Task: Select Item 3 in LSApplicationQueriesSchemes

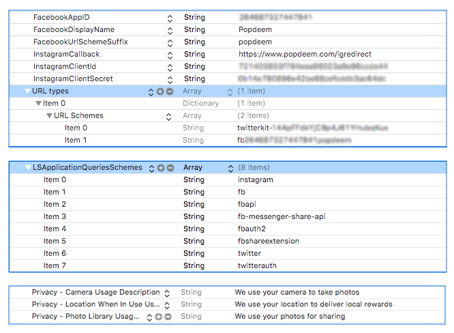Action: pyautogui.click(x=55, y=216)
